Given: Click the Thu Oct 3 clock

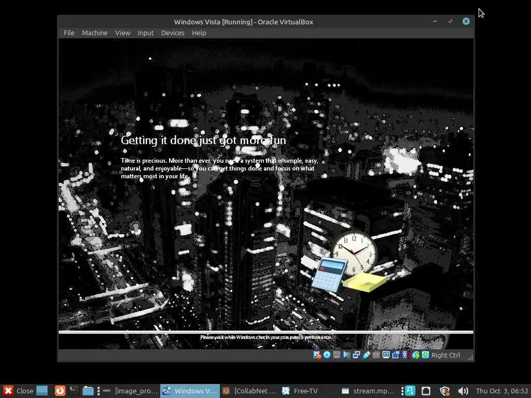Looking at the screenshot, I should click(x=502, y=391).
